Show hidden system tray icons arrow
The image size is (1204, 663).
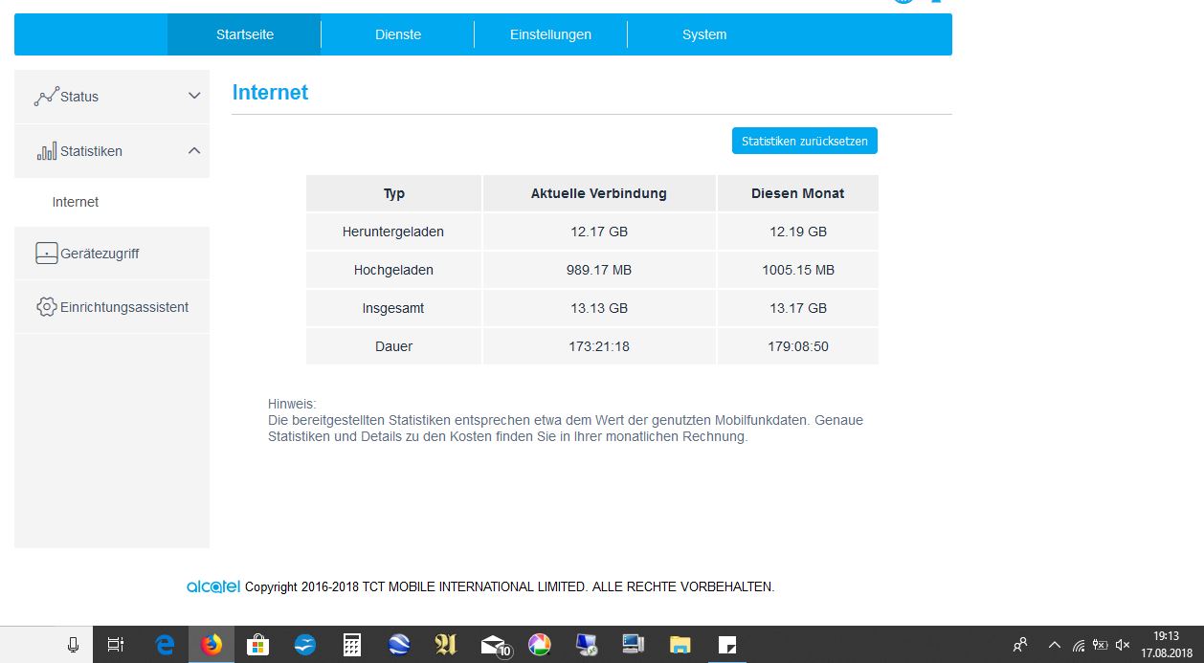click(1055, 645)
